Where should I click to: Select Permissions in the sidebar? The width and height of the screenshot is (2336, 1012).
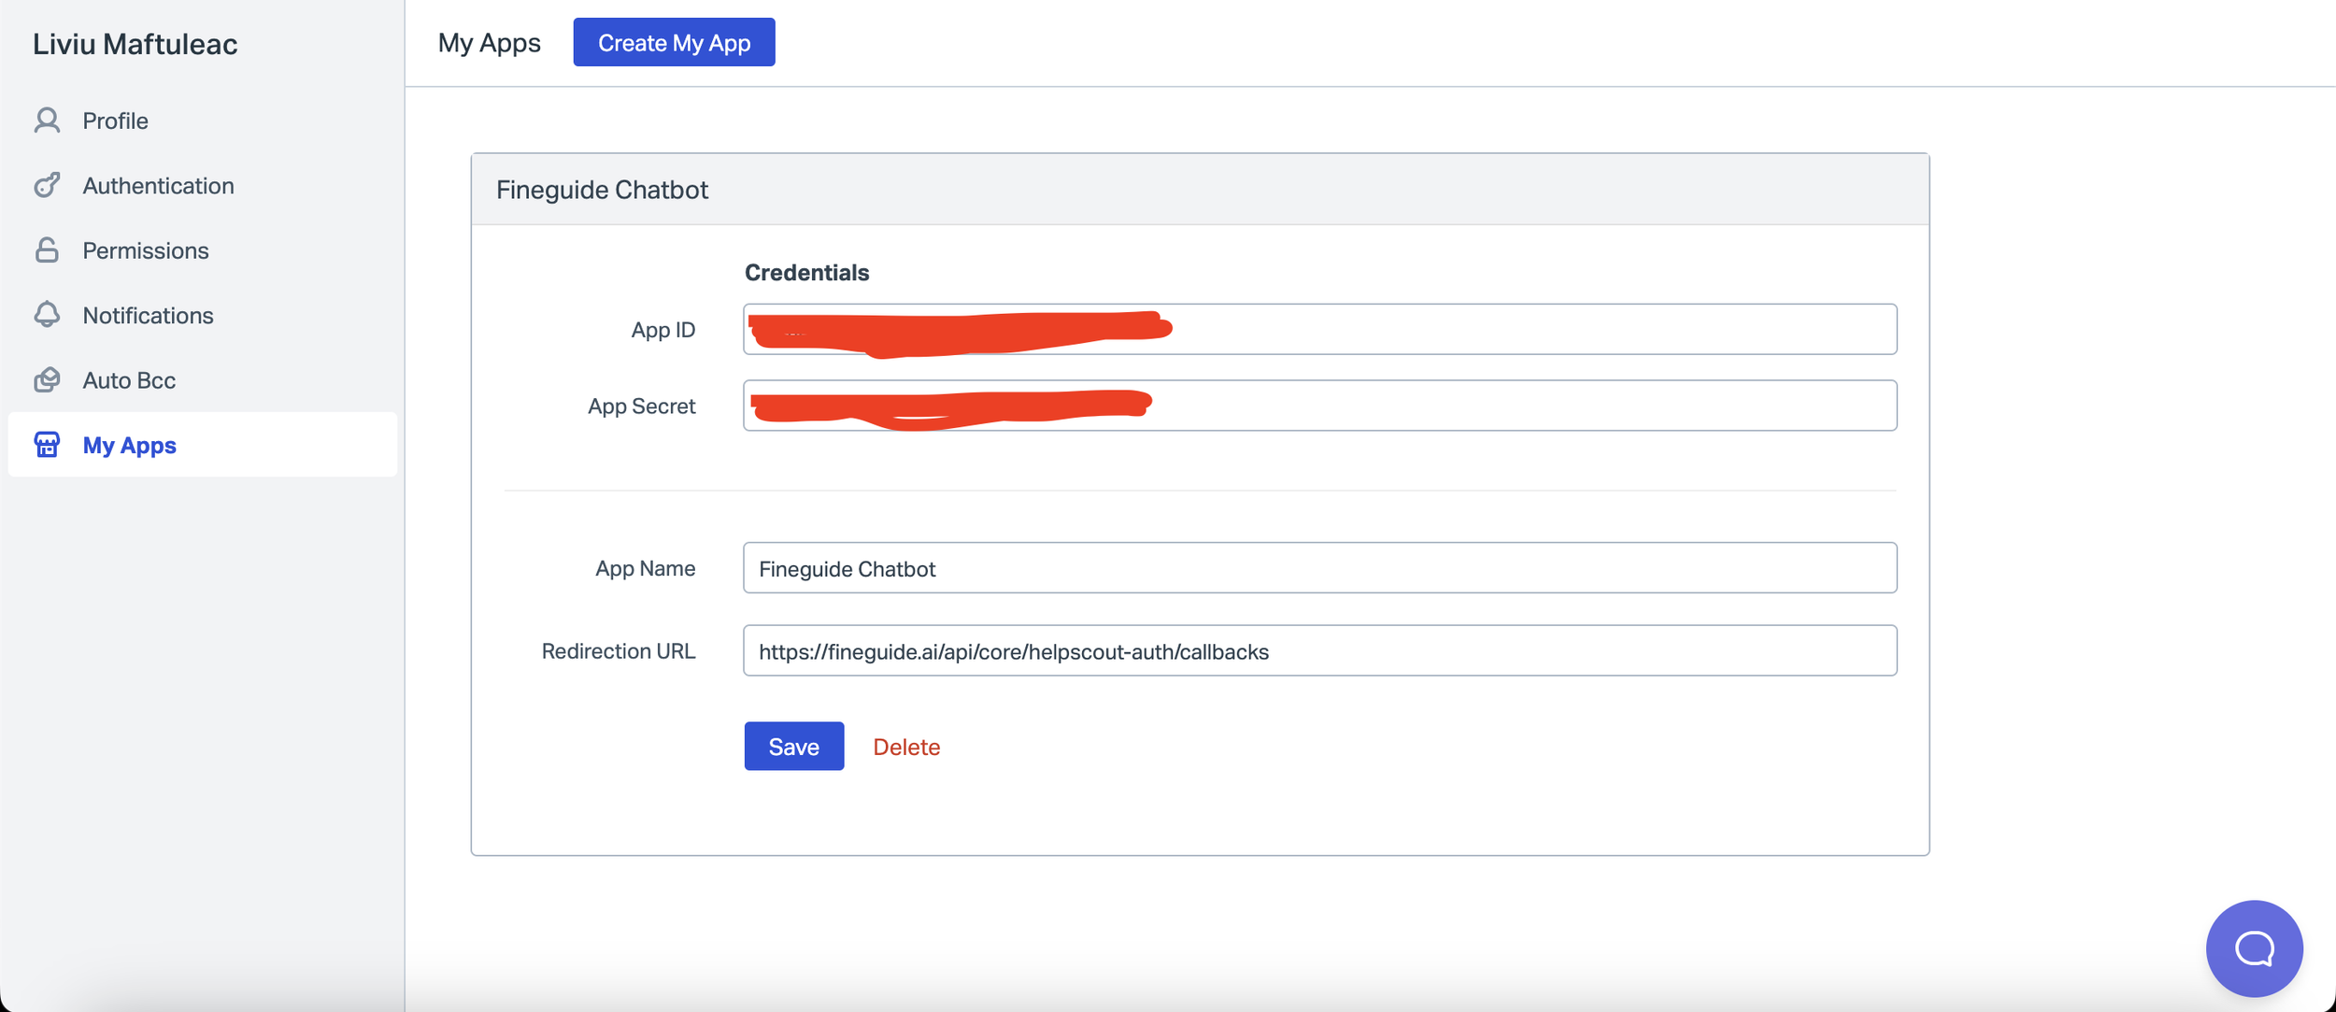146,250
